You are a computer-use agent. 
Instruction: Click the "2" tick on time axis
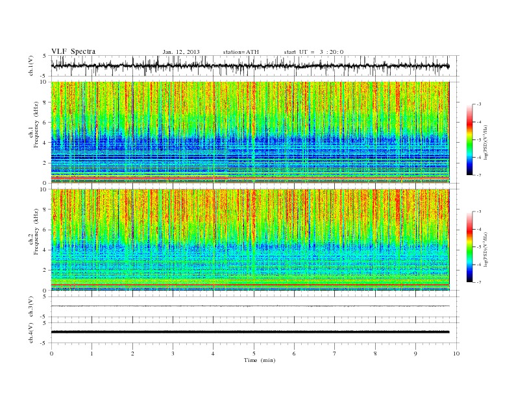click(x=132, y=354)
